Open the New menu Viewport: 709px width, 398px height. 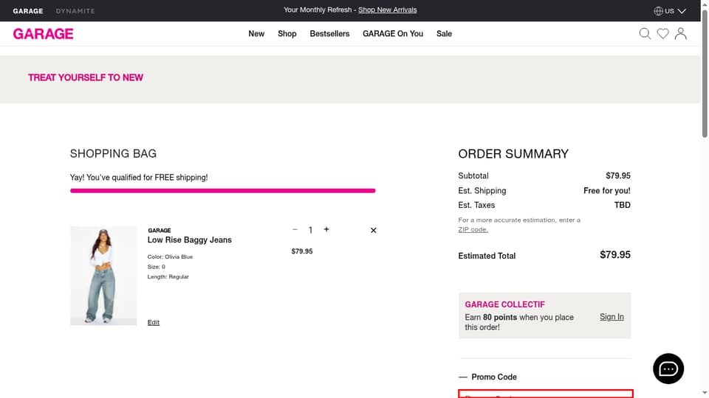point(256,34)
